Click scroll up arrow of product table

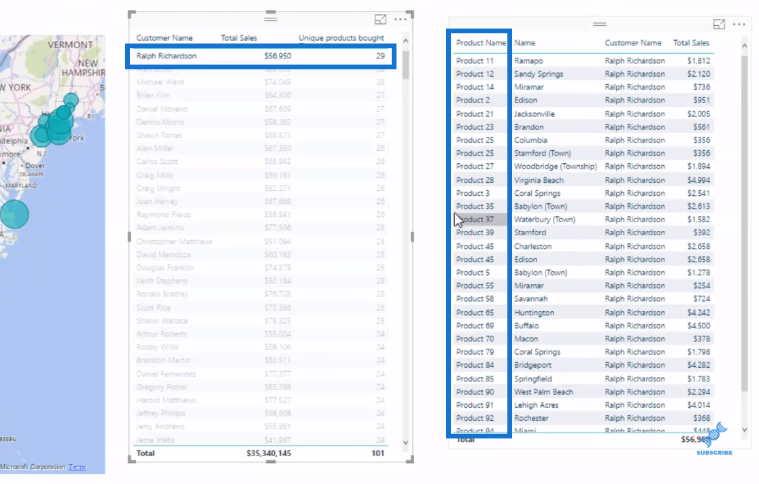coord(745,46)
